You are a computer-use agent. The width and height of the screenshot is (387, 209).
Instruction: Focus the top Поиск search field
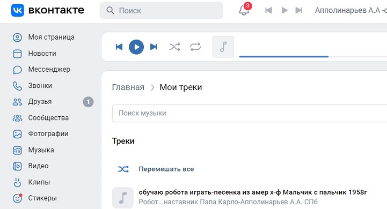pos(162,10)
